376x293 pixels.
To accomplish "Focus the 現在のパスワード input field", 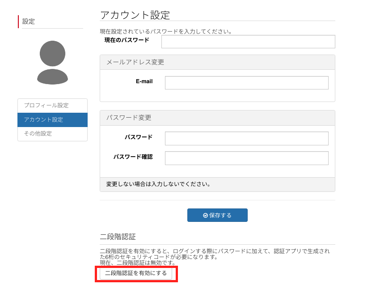I will (248, 42).
